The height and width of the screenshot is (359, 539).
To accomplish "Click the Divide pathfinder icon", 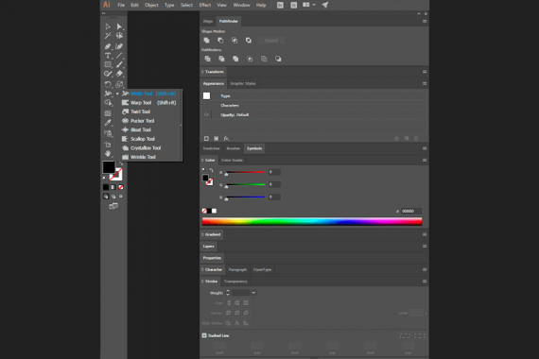I will pyautogui.click(x=208, y=59).
